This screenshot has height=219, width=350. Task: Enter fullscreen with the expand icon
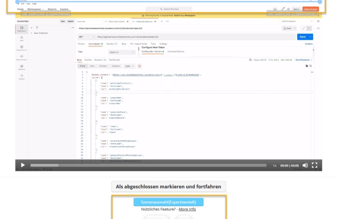point(315,165)
